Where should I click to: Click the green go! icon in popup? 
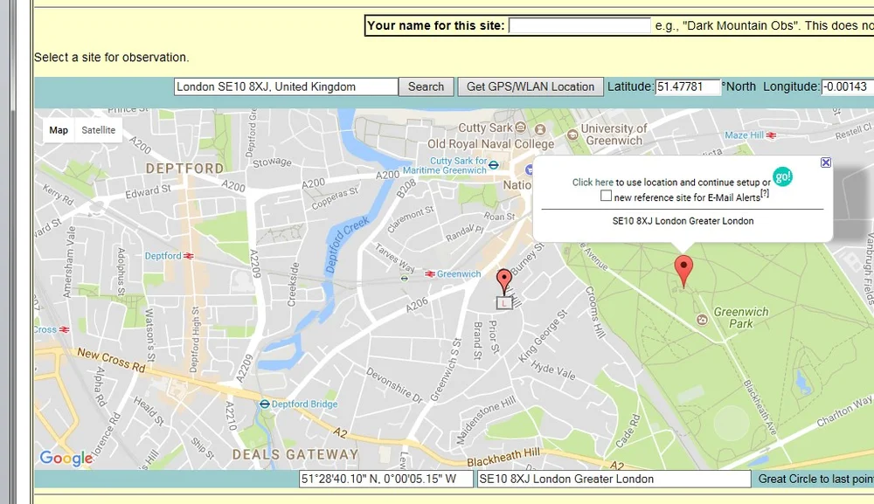(x=782, y=177)
